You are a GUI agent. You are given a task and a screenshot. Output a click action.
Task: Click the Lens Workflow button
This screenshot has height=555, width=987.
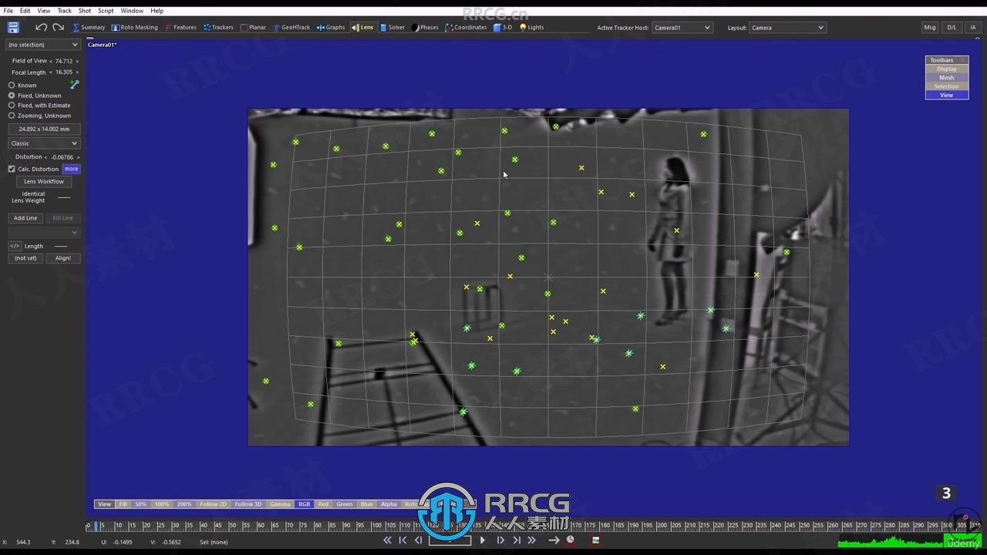pyautogui.click(x=43, y=181)
